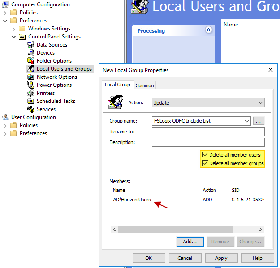Click the Scheduled Tasks icon
The height and width of the screenshot is (268, 280).
31,101
